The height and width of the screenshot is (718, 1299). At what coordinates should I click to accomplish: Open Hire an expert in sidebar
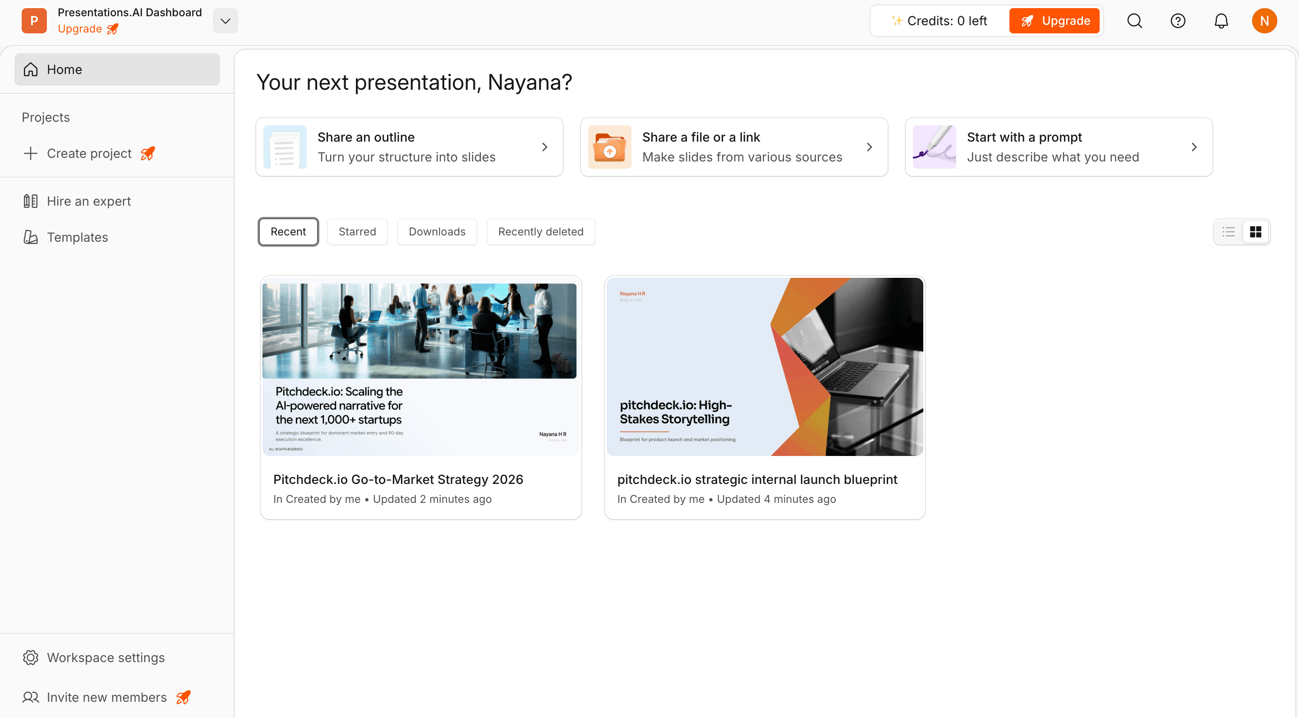pyautogui.click(x=88, y=201)
